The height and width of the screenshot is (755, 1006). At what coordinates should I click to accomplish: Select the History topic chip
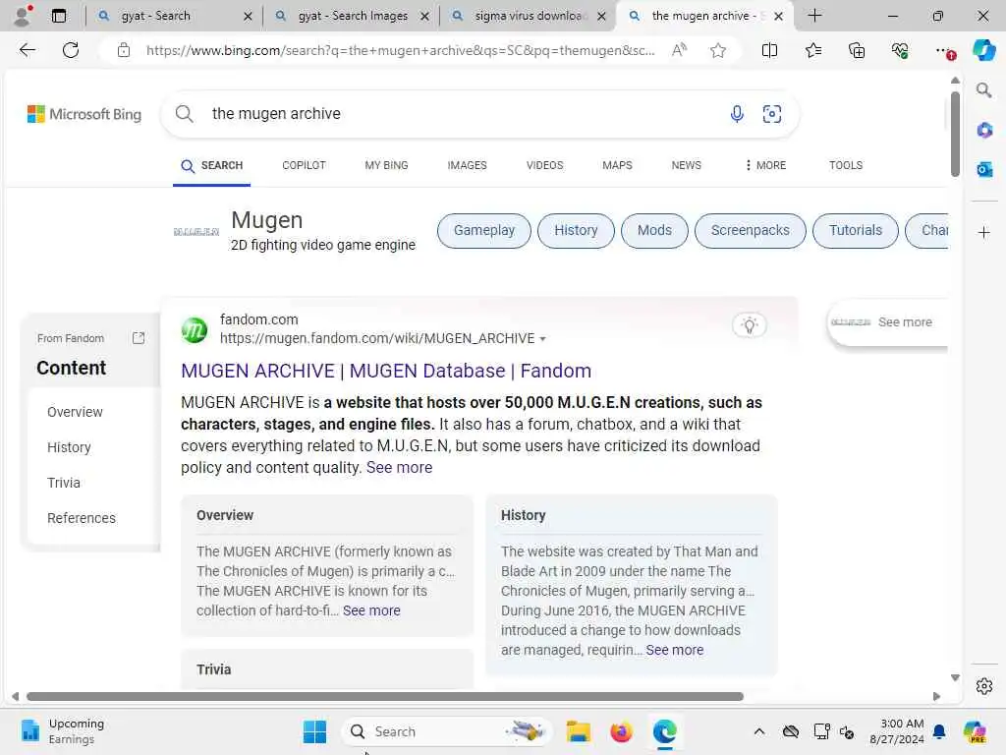tap(576, 230)
